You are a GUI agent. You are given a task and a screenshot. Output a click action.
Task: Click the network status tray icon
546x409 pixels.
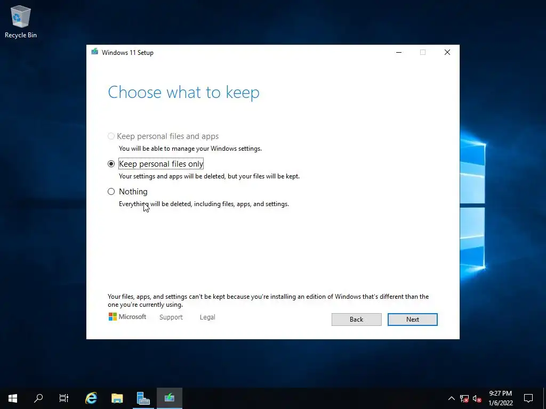click(464, 398)
